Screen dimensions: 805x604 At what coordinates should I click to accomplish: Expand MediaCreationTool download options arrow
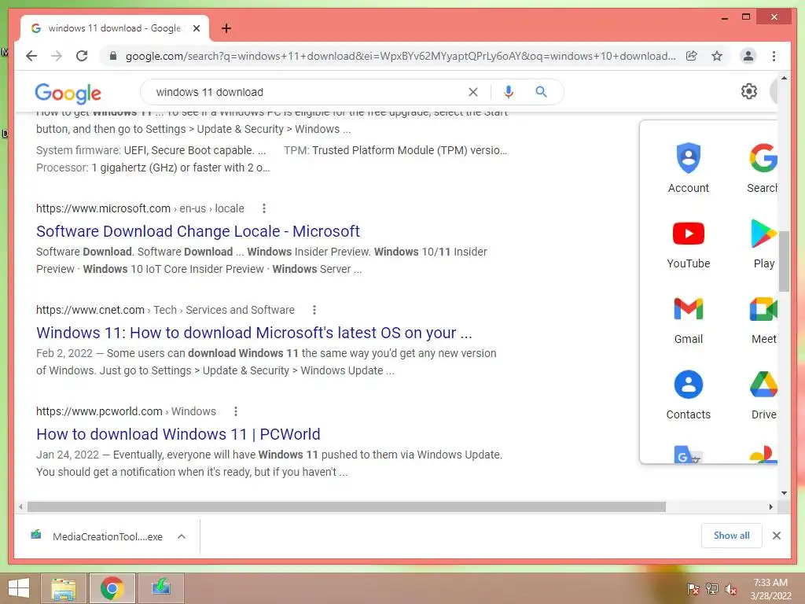182,536
